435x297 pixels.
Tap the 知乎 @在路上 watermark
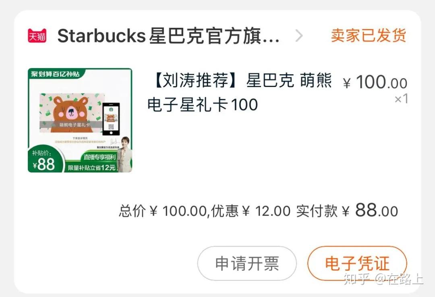[383, 279]
